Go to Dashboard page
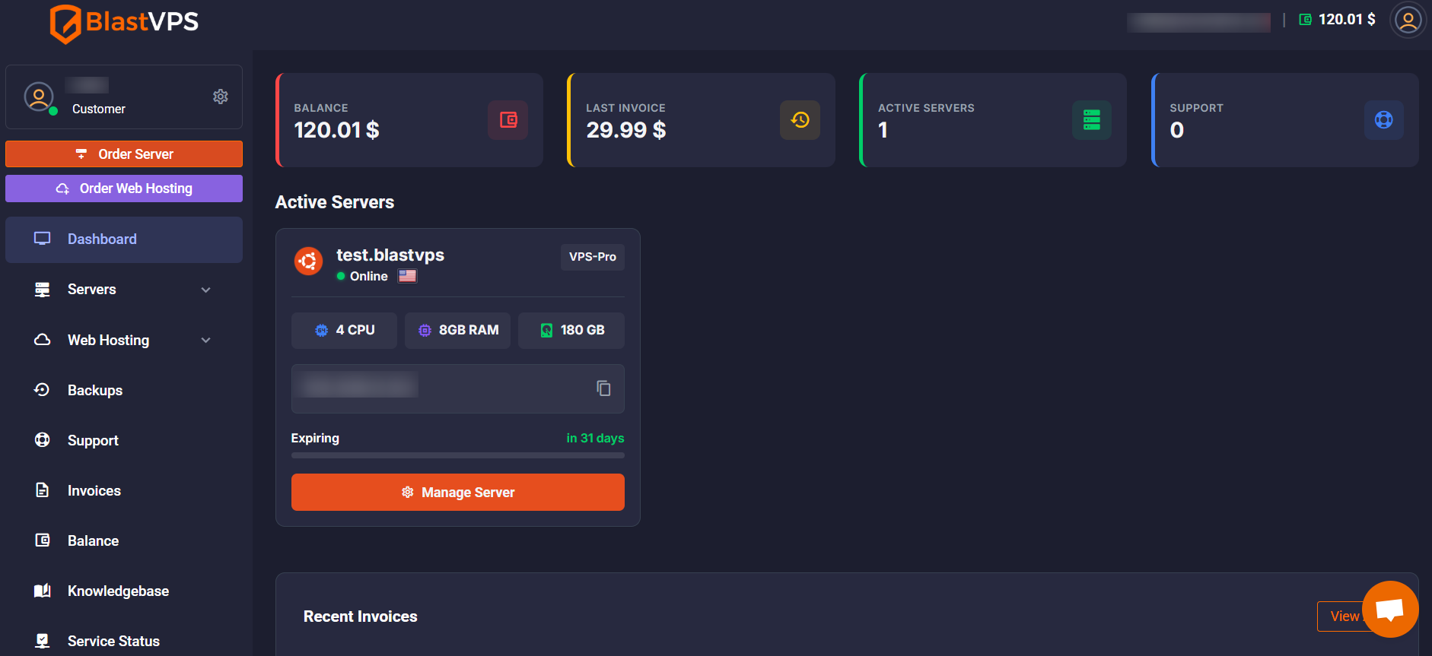The width and height of the screenshot is (1432, 656). [124, 239]
